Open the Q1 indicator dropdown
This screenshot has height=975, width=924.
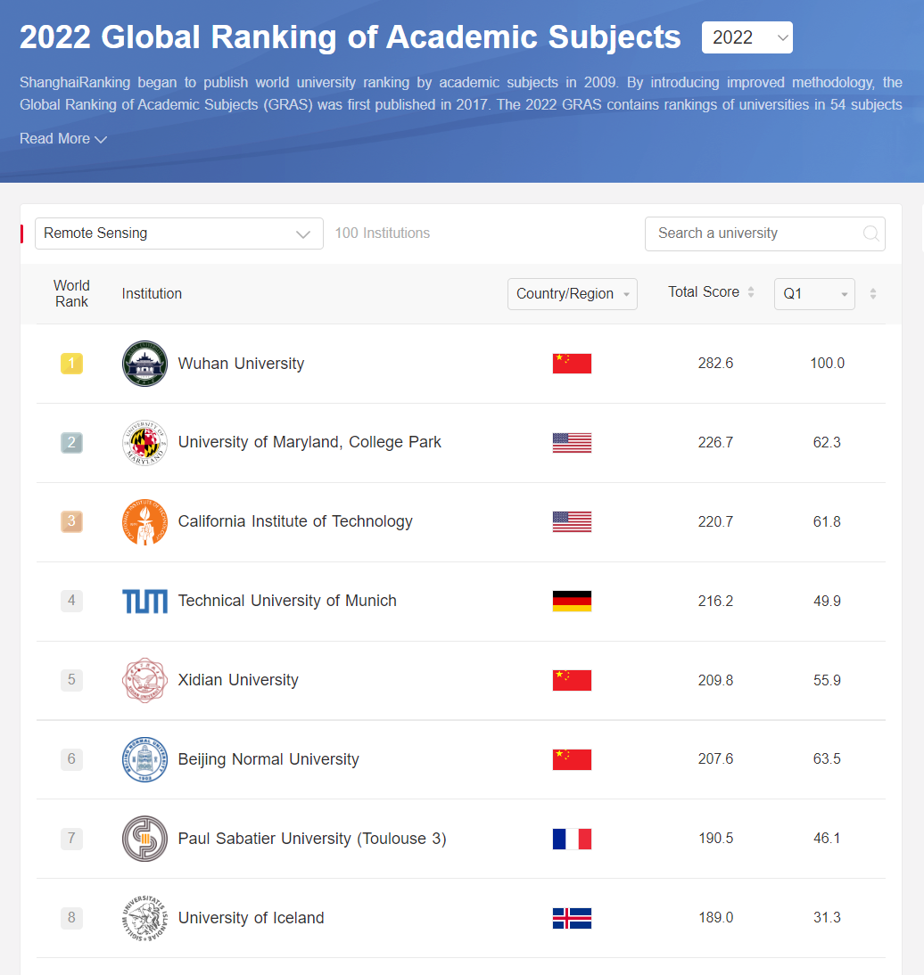814,294
